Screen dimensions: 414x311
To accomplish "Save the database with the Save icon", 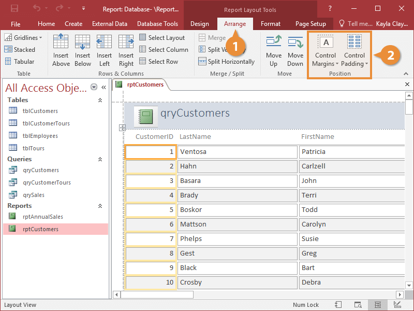I will (x=14, y=8).
